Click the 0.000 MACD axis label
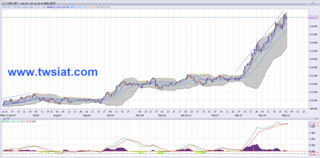This screenshot has height=158, width=320. pos(313,151)
